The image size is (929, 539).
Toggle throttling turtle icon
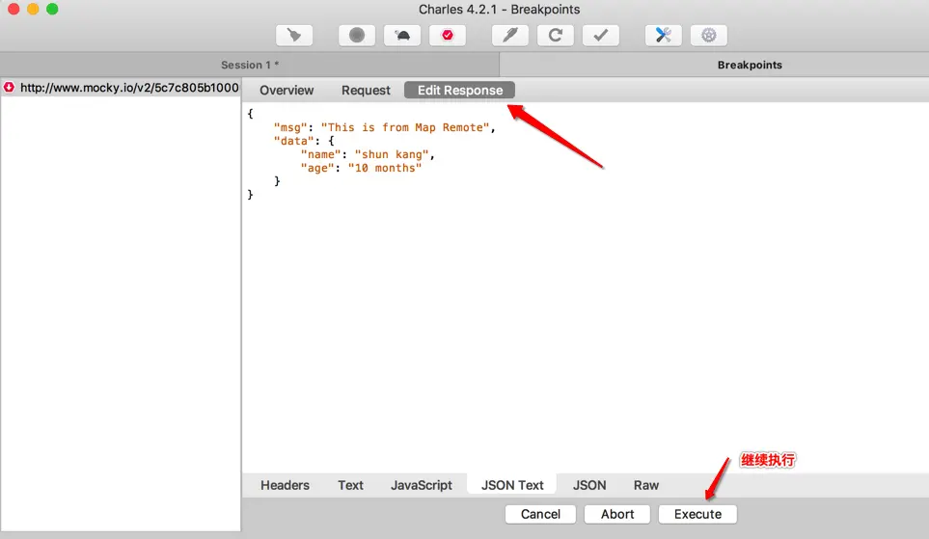tap(402, 36)
